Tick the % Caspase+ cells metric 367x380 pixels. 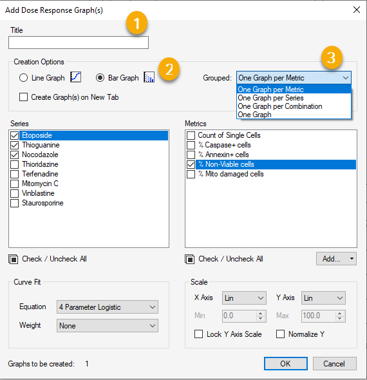(x=191, y=145)
